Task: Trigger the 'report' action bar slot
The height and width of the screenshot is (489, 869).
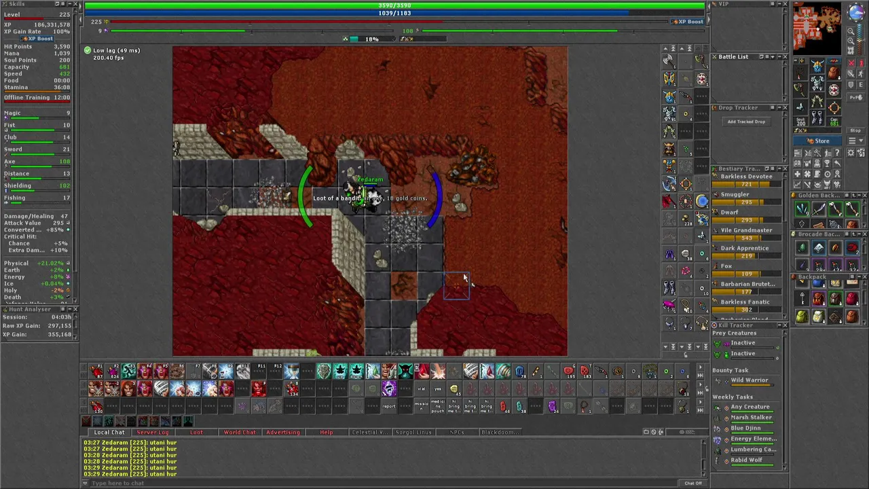Action: (x=389, y=406)
